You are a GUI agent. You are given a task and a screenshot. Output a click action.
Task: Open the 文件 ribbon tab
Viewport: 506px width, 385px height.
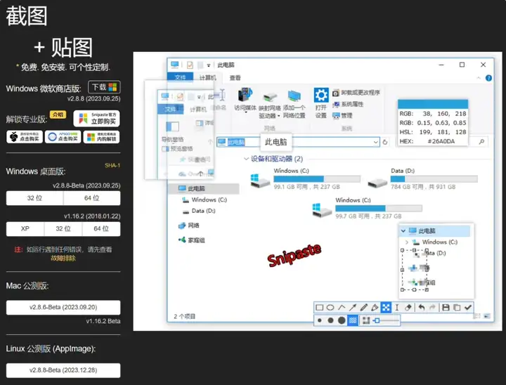[181, 77]
